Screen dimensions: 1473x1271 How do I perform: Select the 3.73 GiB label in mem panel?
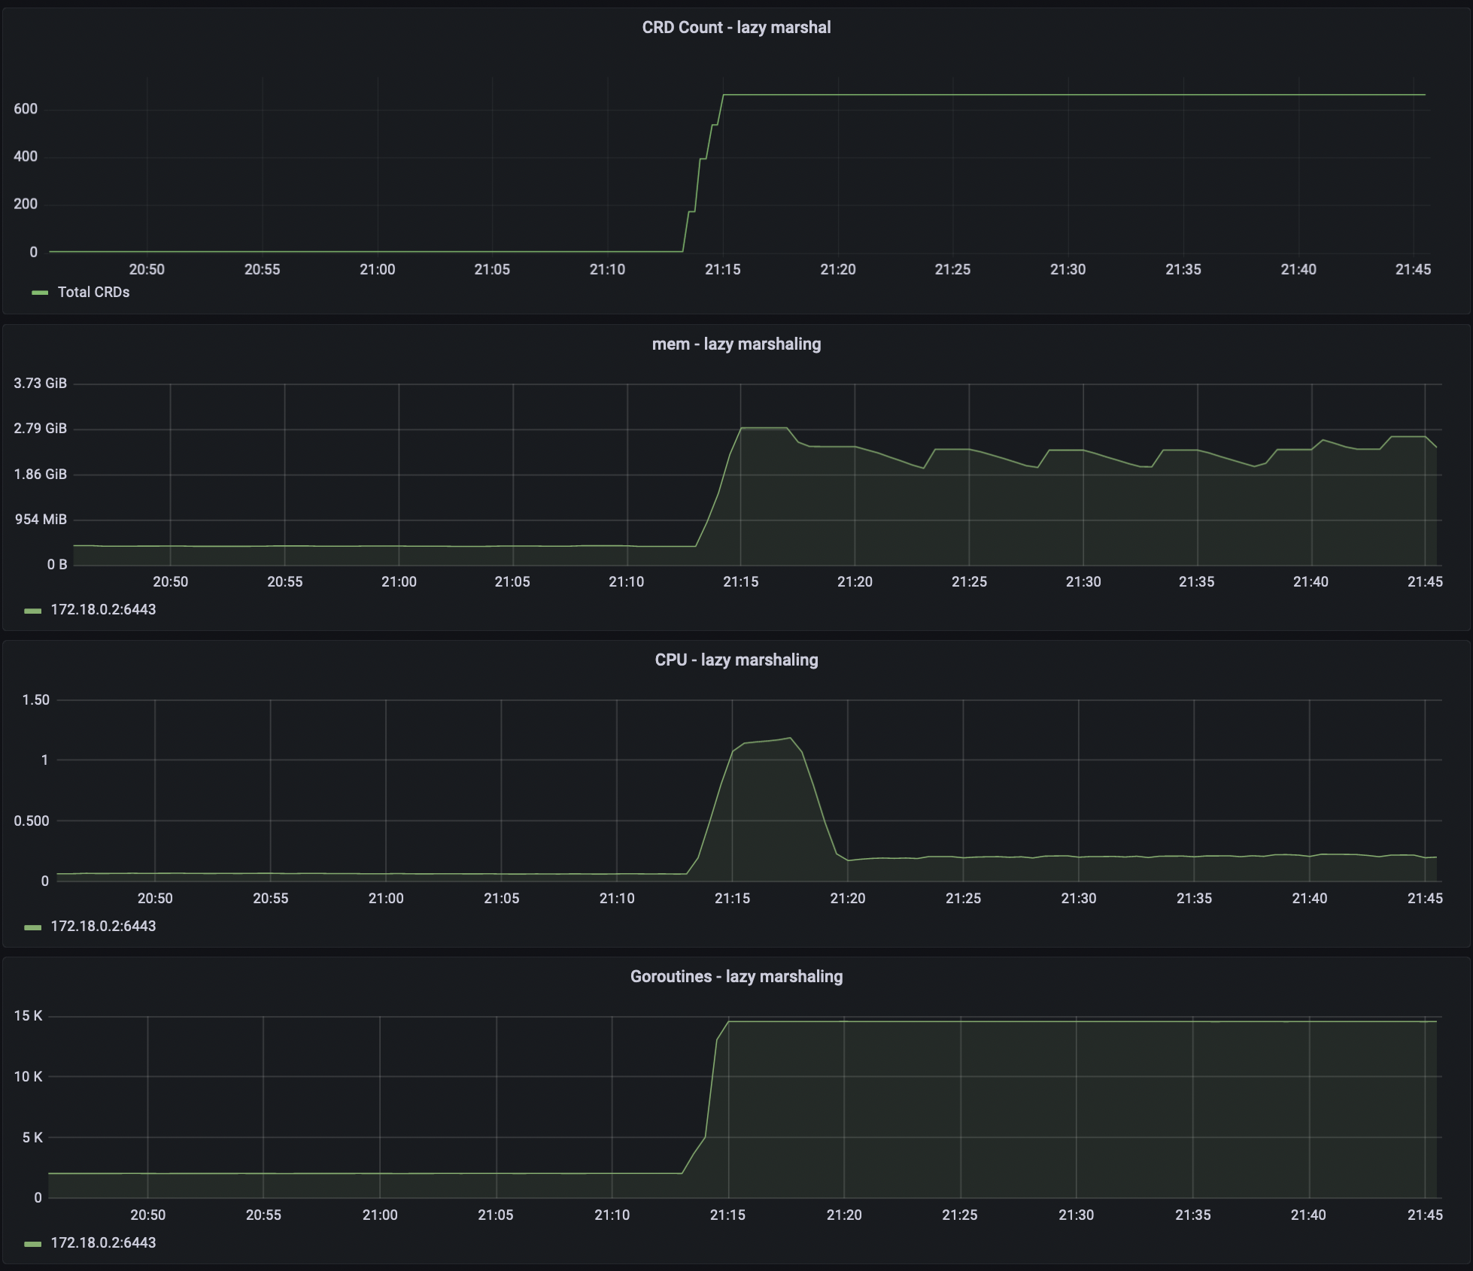(x=41, y=384)
